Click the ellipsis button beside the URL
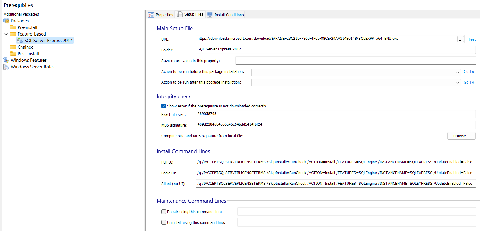 (460, 39)
